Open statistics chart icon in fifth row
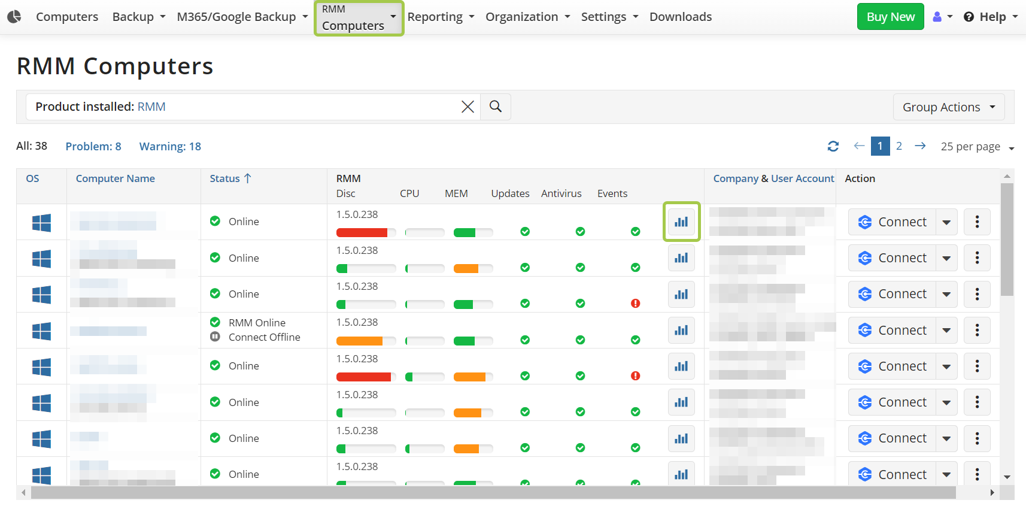The width and height of the screenshot is (1026, 509). tap(681, 366)
